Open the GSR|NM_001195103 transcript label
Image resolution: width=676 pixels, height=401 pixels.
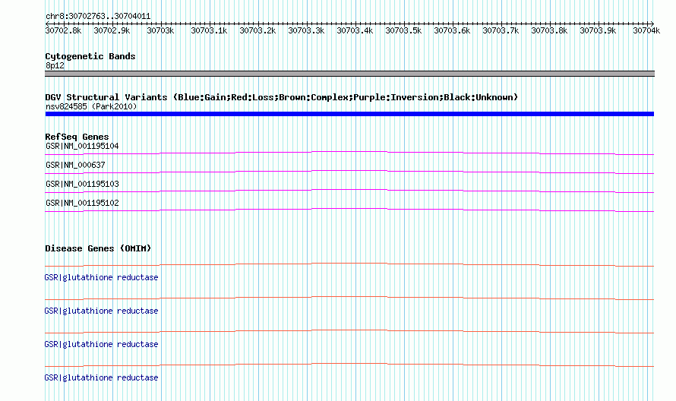tap(82, 184)
